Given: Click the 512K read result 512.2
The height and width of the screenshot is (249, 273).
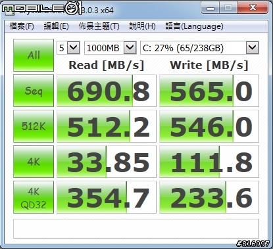Looking at the screenshot, I should pos(107,126).
